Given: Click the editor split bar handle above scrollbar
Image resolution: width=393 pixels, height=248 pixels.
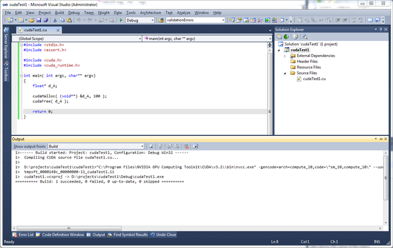Looking at the screenshot, I should [x=270, y=45].
